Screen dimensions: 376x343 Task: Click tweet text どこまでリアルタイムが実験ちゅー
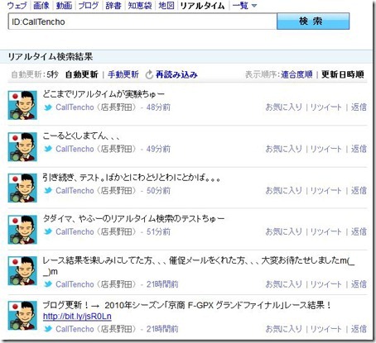[x=104, y=94]
